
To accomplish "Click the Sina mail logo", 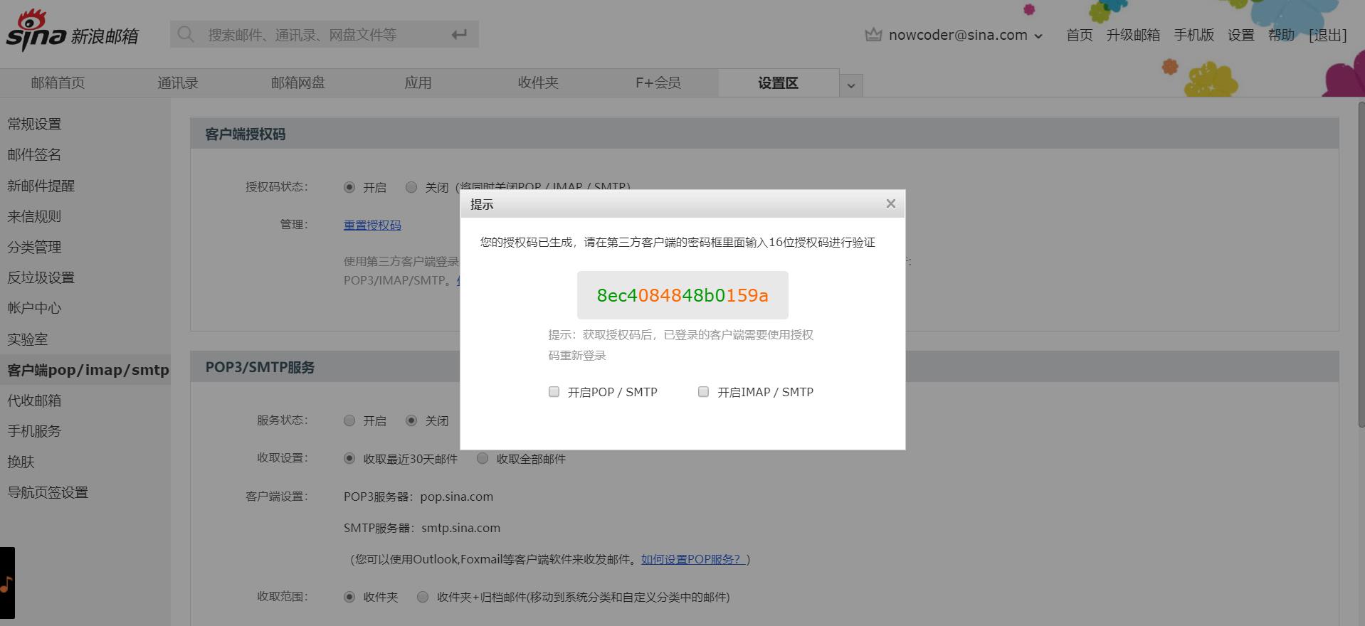I will 73,31.
